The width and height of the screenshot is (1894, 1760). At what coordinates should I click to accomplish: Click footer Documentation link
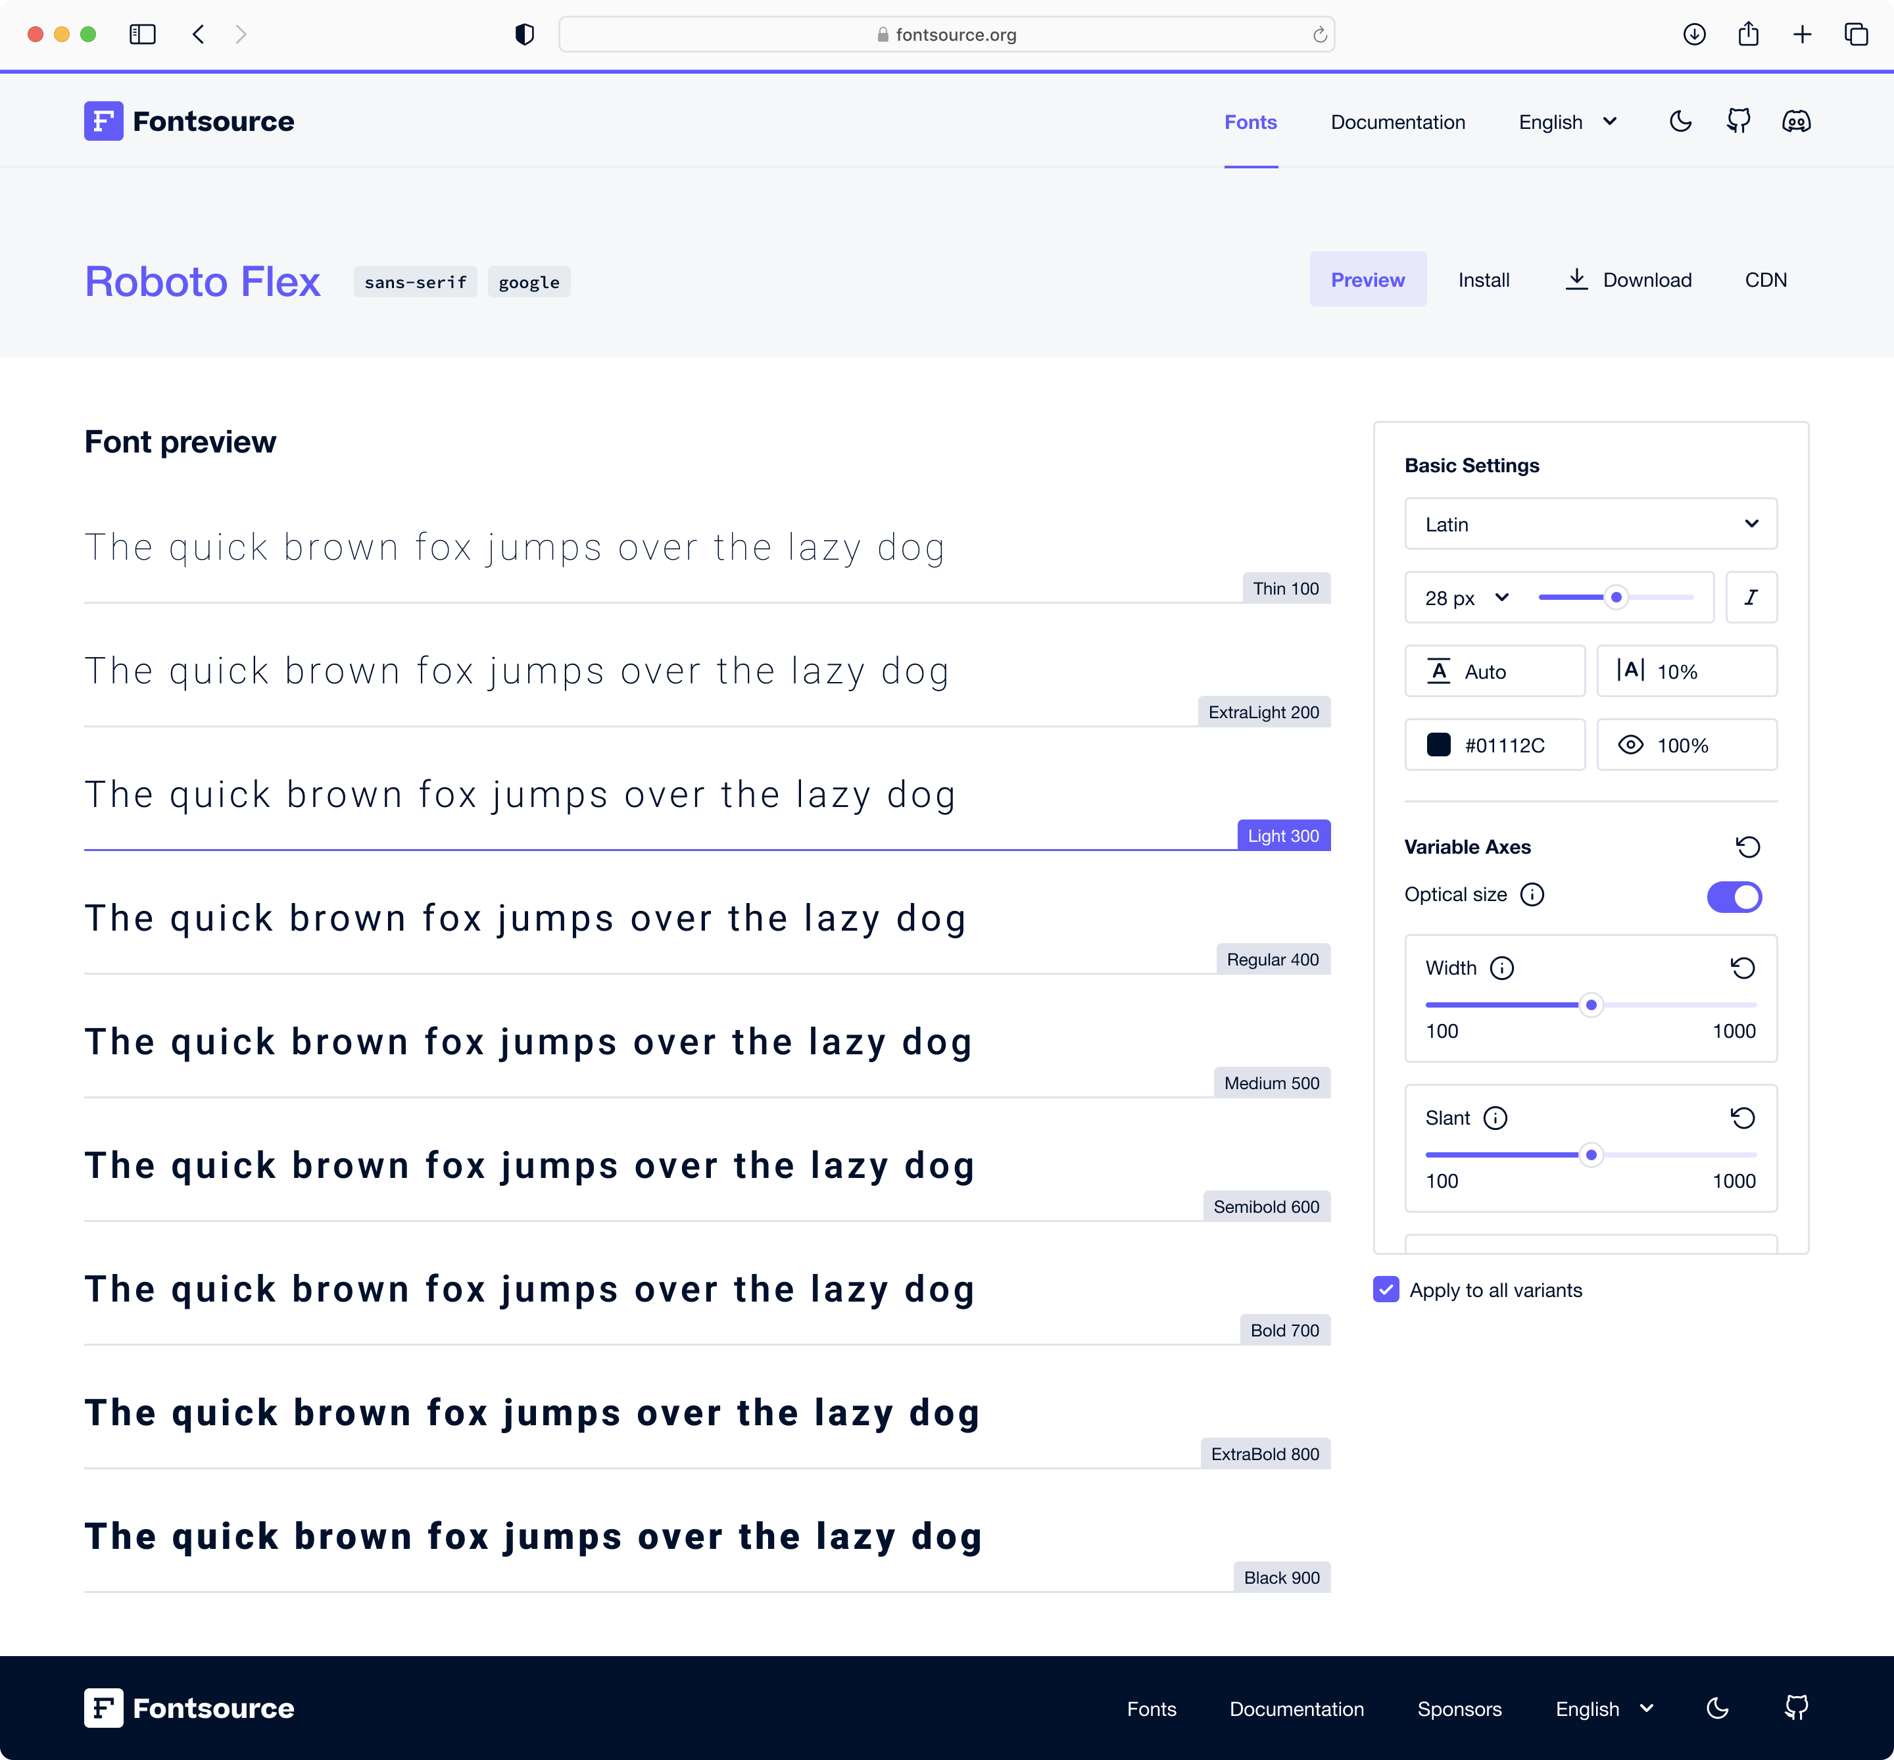click(x=1296, y=1709)
